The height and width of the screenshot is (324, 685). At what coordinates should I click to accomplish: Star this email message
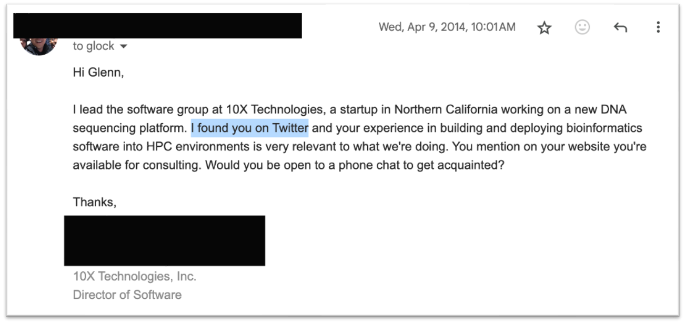(x=545, y=28)
